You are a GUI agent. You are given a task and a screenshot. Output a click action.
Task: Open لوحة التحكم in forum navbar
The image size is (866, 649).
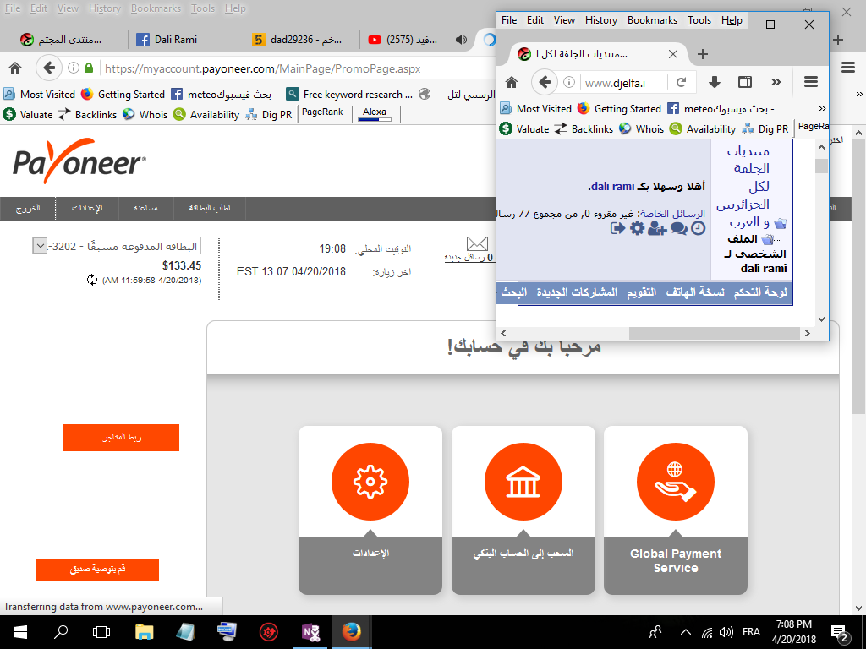click(760, 292)
